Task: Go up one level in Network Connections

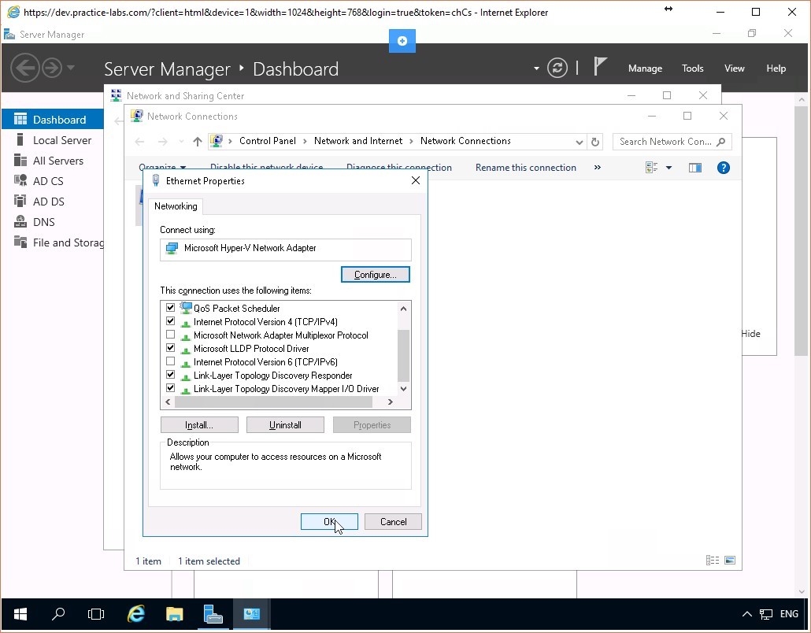Action: tap(197, 142)
